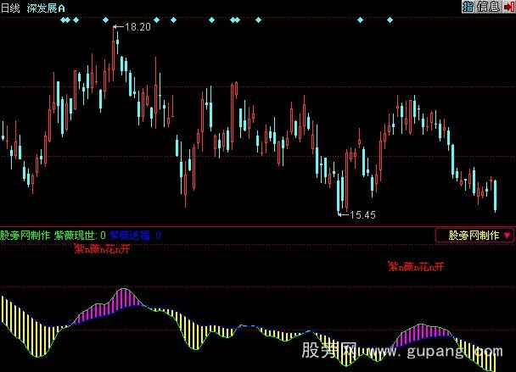The width and height of the screenshot is (516, 372).
Task: Click the 股旁网制作 boxed button
Action: click(474, 235)
